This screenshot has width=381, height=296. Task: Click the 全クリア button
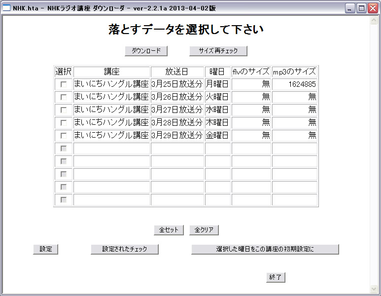tap(204, 230)
